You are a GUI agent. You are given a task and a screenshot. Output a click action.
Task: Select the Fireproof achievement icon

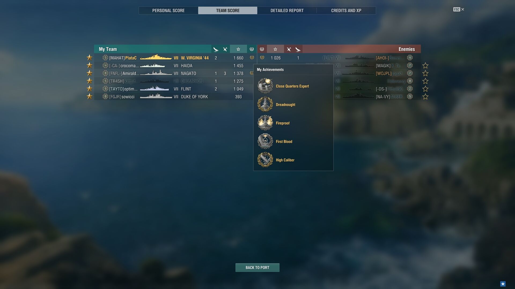coord(265,123)
